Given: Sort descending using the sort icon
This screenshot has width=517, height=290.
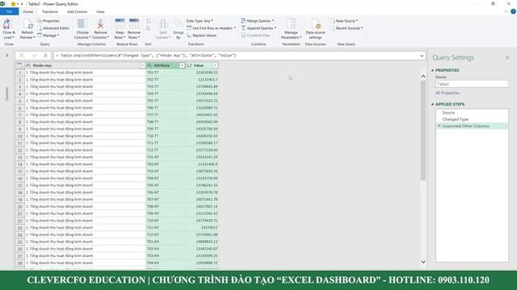Looking at the screenshot, I should tap(149, 29).
